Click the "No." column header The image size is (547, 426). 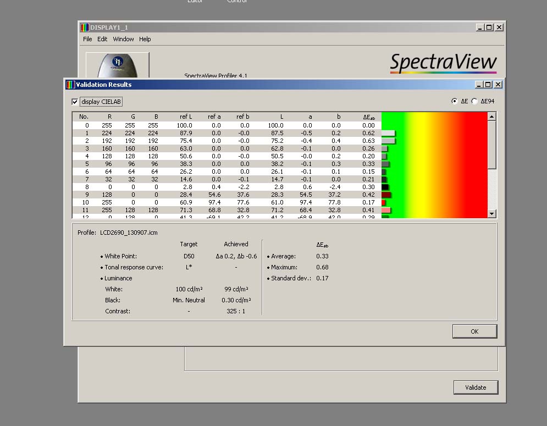pos(84,117)
